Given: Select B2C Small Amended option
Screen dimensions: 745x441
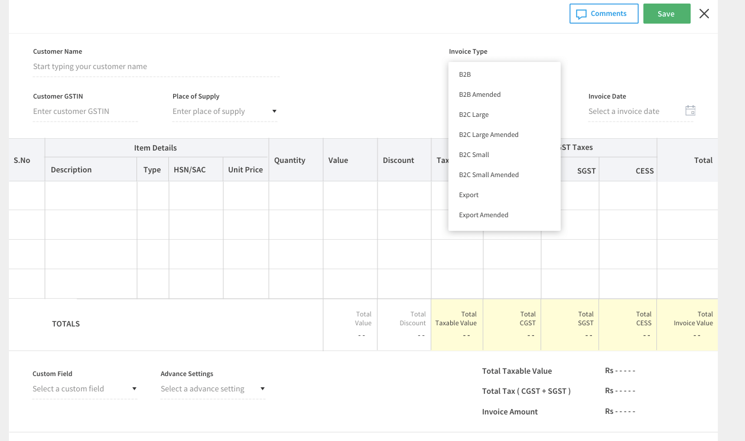Looking at the screenshot, I should 489,174.
